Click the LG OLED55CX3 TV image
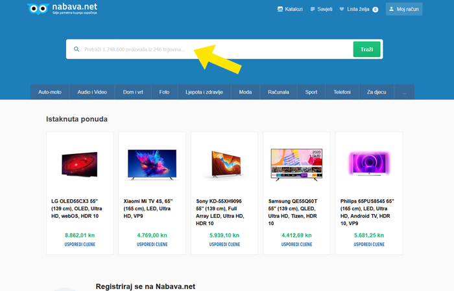The height and width of the screenshot is (291, 454). tap(80, 164)
